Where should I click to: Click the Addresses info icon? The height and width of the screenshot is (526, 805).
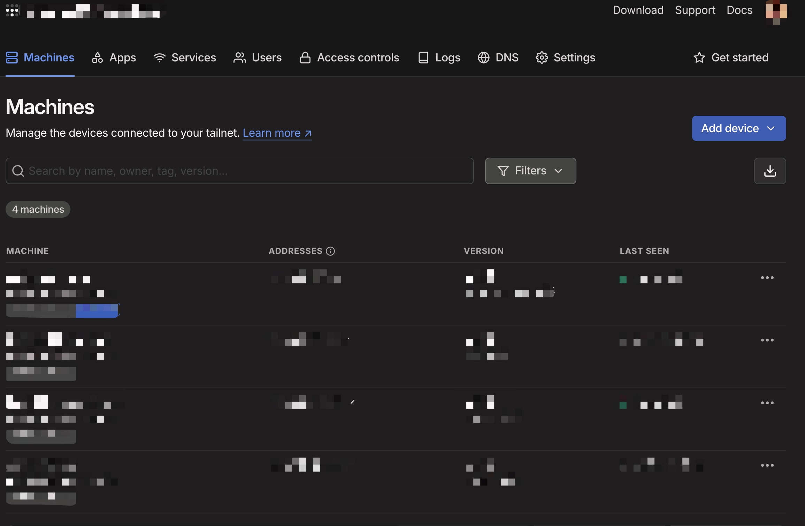(x=330, y=251)
